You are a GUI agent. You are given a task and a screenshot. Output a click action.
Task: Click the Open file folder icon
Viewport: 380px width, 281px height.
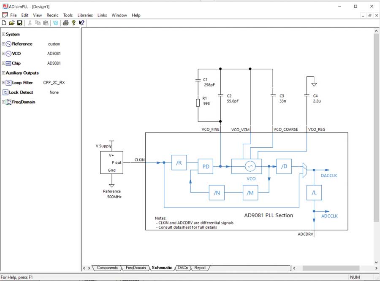12,23
